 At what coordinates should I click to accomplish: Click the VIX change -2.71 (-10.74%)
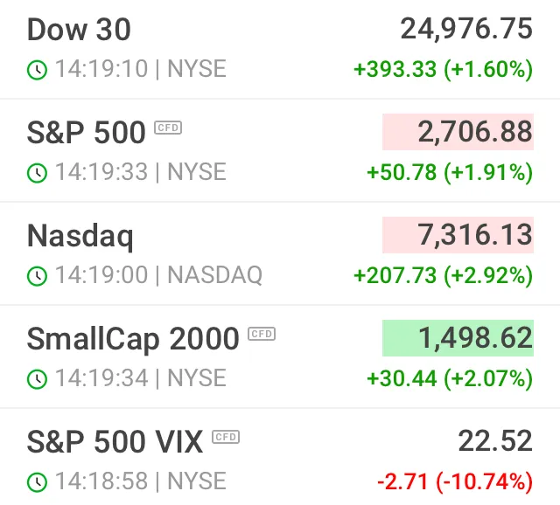tap(455, 481)
